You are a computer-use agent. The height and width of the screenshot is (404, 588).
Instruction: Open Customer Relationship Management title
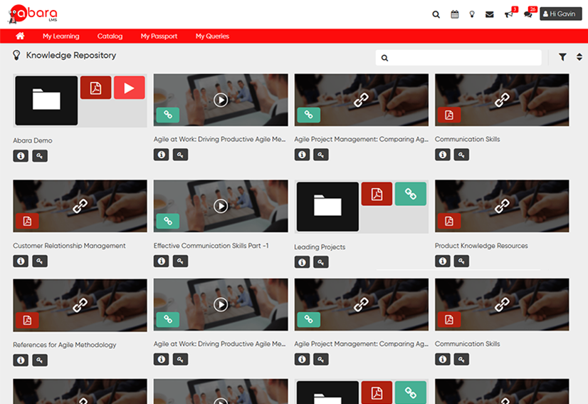click(69, 246)
